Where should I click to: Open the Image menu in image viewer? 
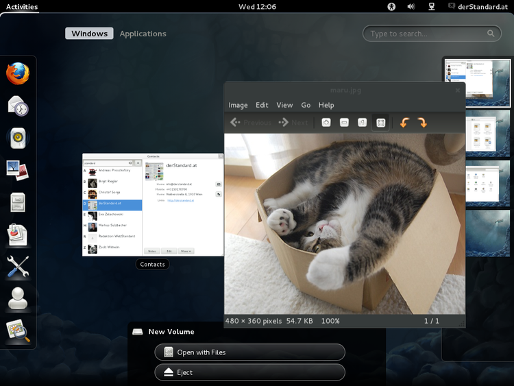pyautogui.click(x=238, y=105)
